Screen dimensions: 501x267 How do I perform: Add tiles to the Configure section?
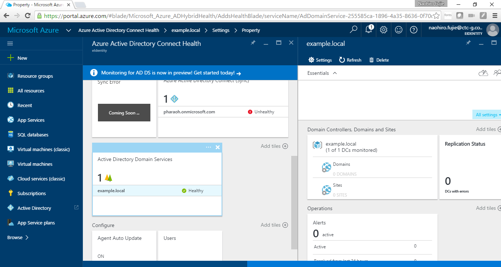[x=274, y=225]
